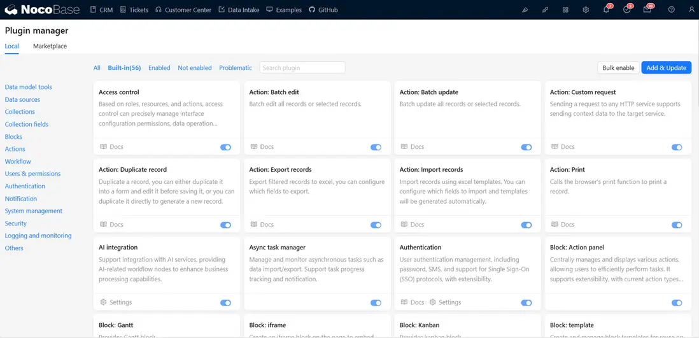Select Notification category
The width and height of the screenshot is (699, 338).
pos(21,199)
